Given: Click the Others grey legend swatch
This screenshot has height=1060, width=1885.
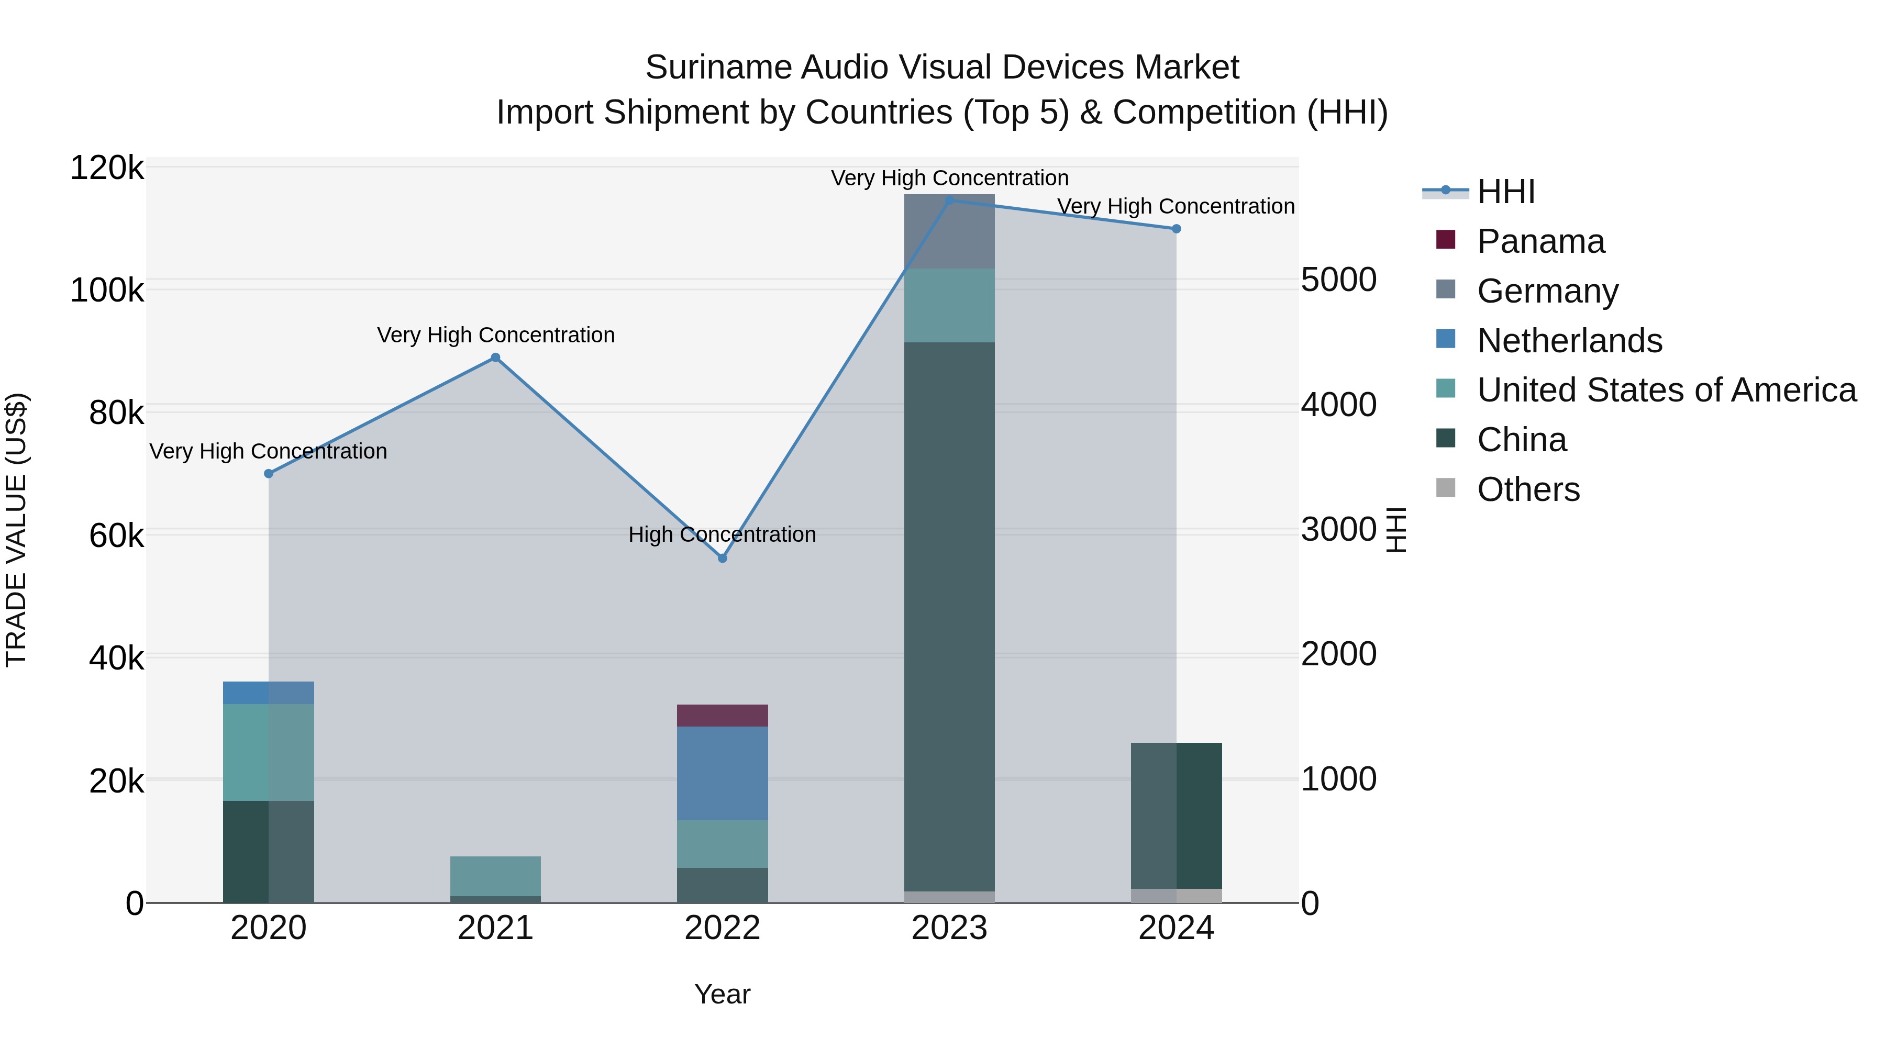Looking at the screenshot, I should 1445,487.
